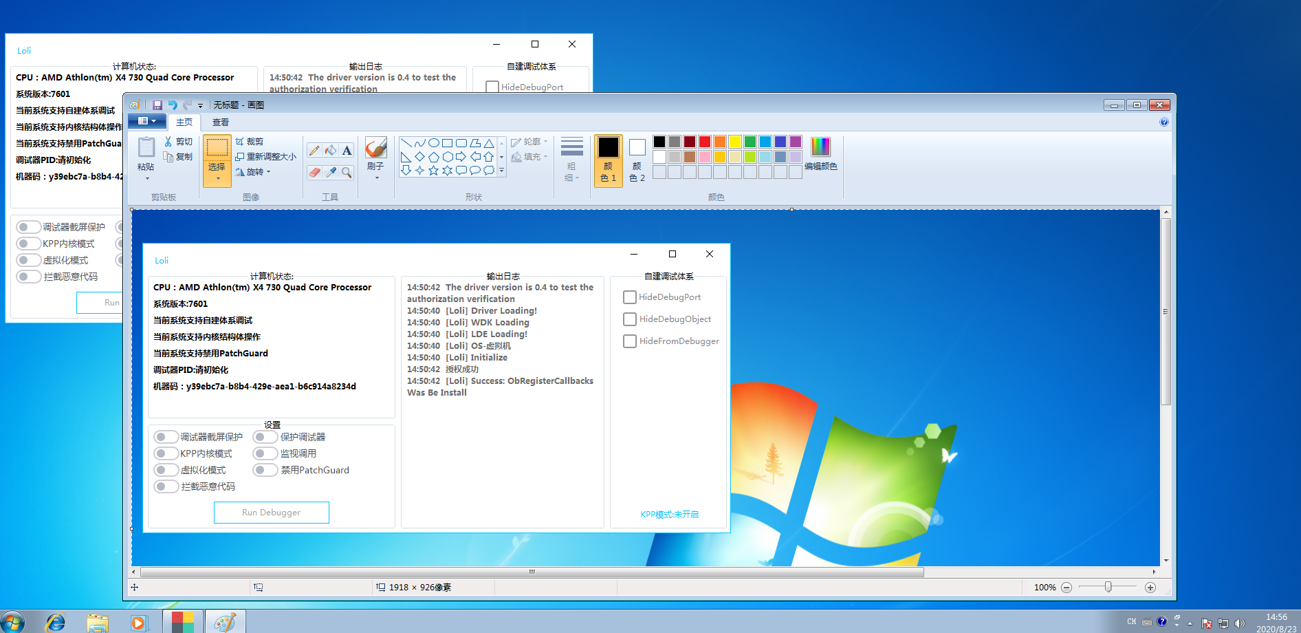Open the line Size (粗细) dropdown
This screenshot has width=1301, height=633.
click(571, 160)
